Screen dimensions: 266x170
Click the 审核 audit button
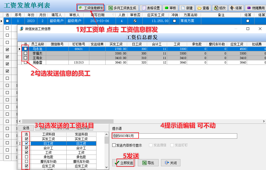(x=170, y=8)
